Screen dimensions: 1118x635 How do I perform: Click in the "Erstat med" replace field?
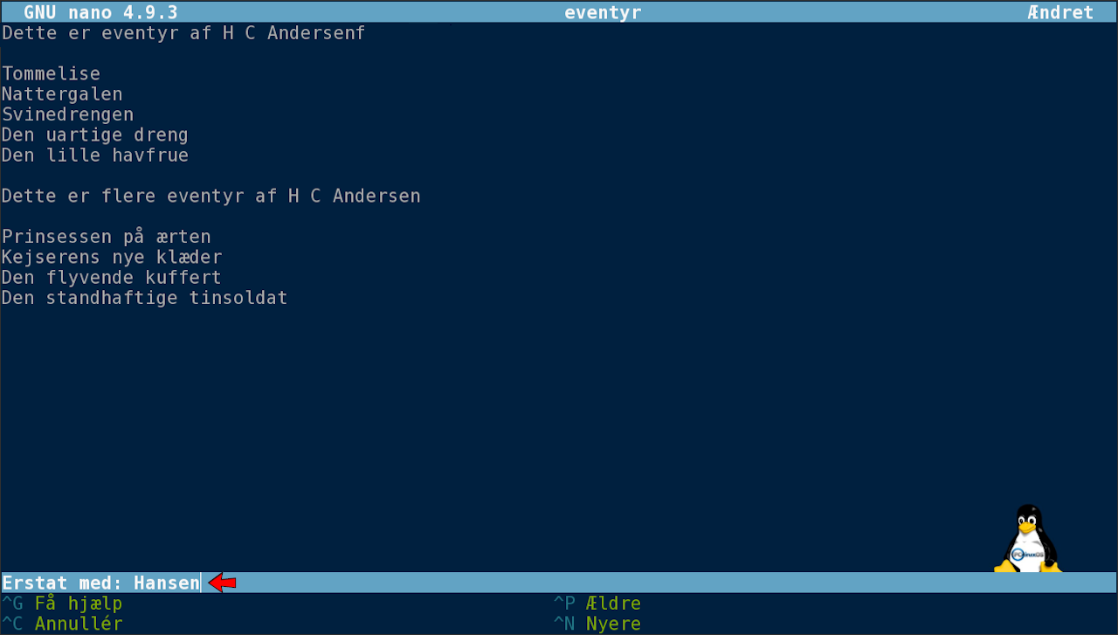[x=167, y=583]
